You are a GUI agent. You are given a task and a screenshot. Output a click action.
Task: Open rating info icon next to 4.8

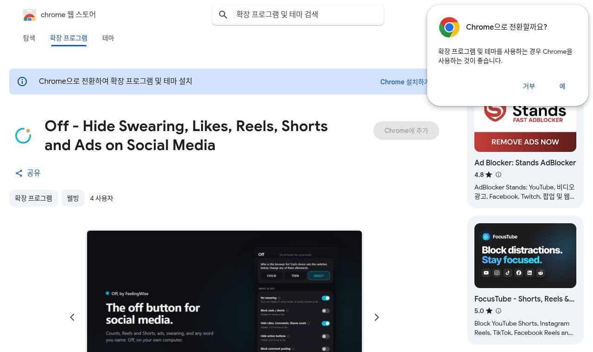pos(498,175)
